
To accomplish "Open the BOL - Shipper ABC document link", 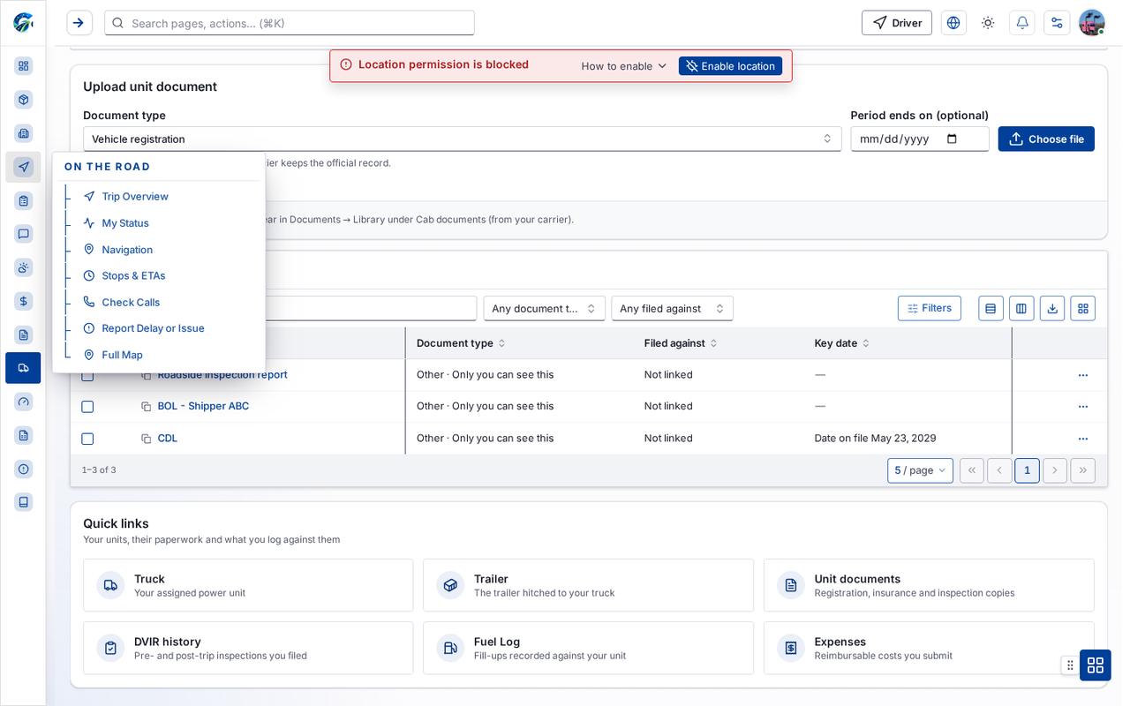I will pyautogui.click(x=203, y=406).
